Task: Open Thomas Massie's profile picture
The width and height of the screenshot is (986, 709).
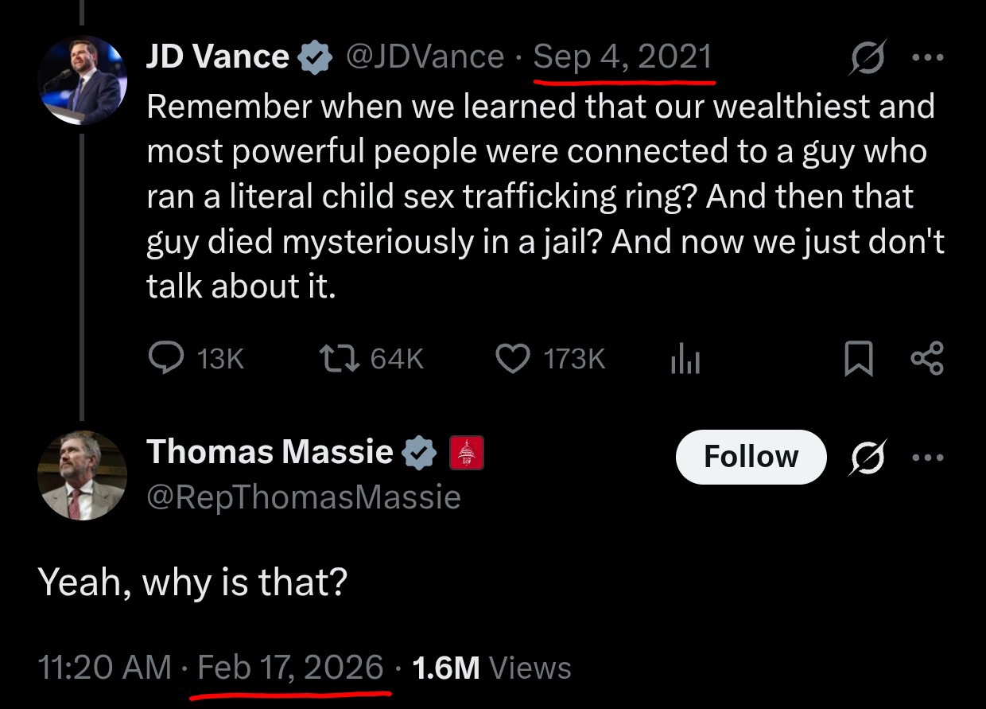Action: (81, 475)
